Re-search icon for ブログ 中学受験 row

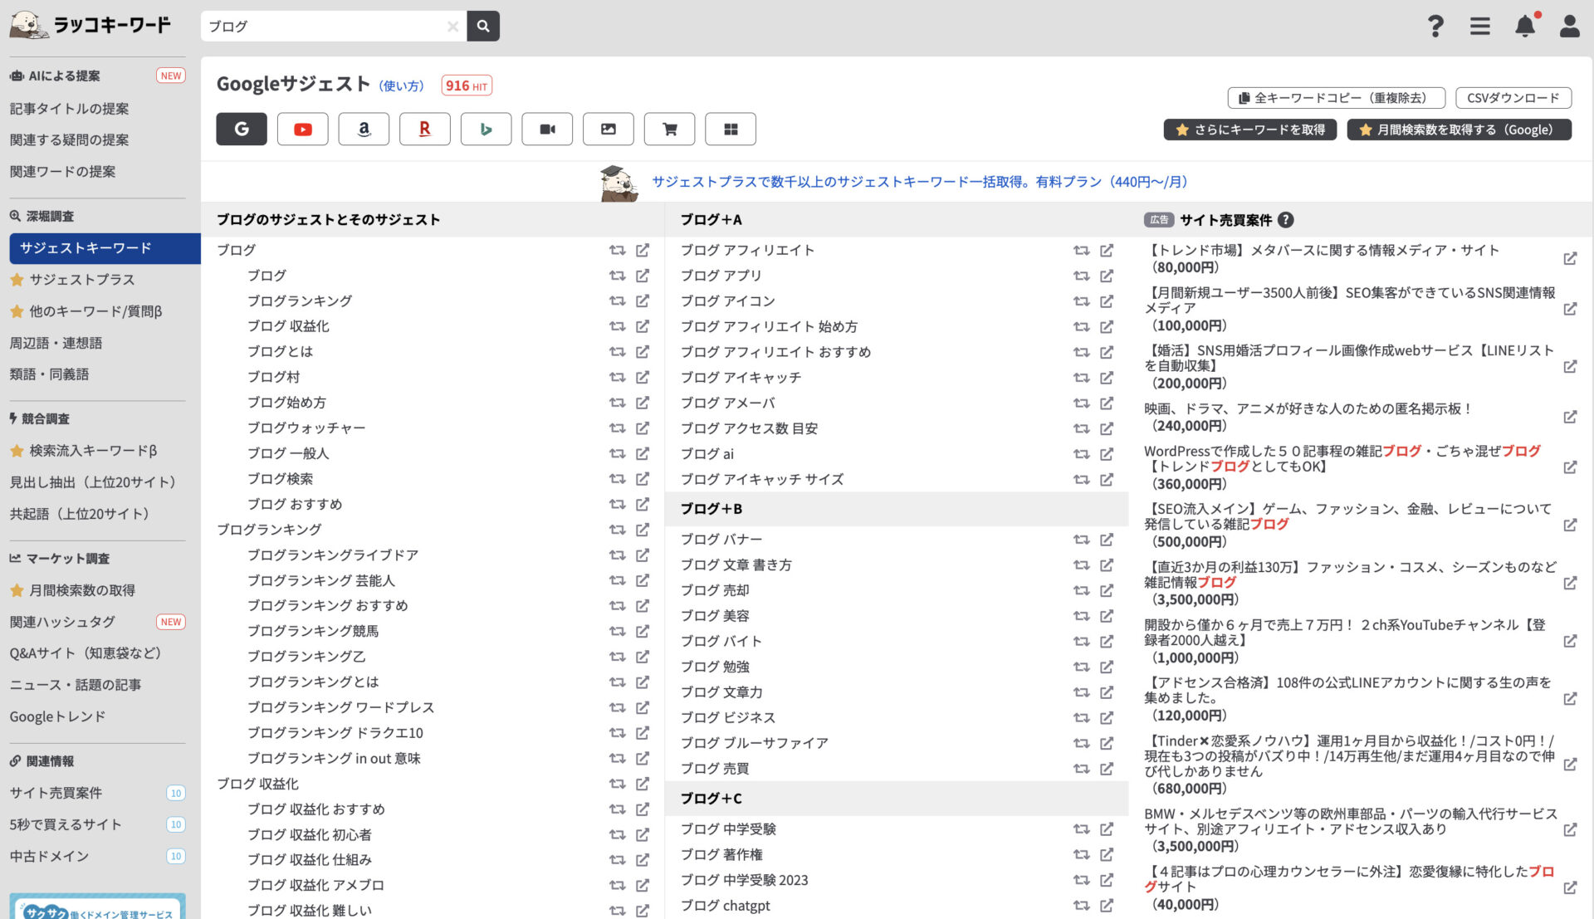[1081, 829]
